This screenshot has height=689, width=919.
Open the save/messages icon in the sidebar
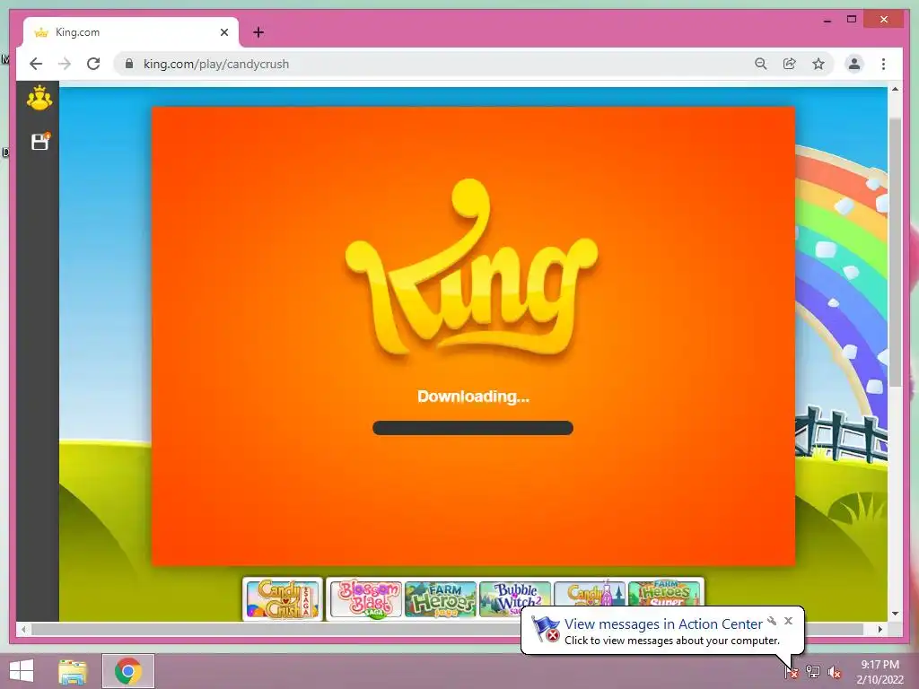click(x=40, y=141)
